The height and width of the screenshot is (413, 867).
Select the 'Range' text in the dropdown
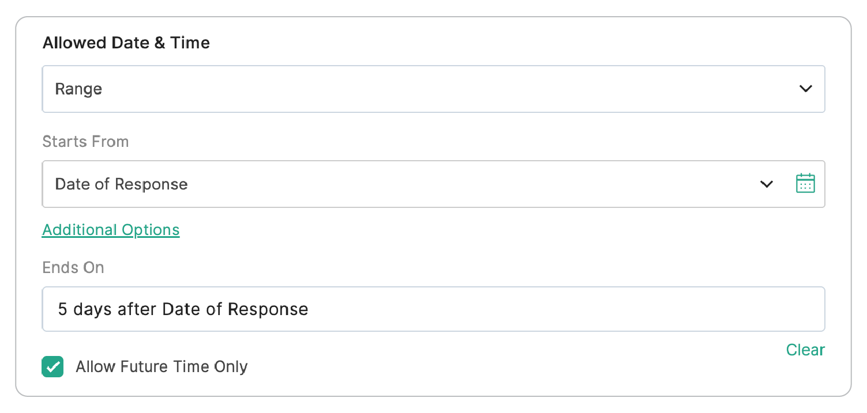click(78, 89)
